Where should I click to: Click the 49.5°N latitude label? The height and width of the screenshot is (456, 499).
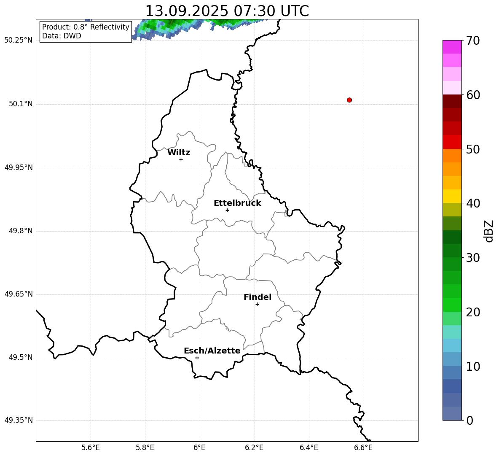[21, 357]
